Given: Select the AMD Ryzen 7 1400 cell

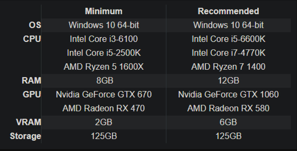Looking at the screenshot, I should [x=228, y=67].
